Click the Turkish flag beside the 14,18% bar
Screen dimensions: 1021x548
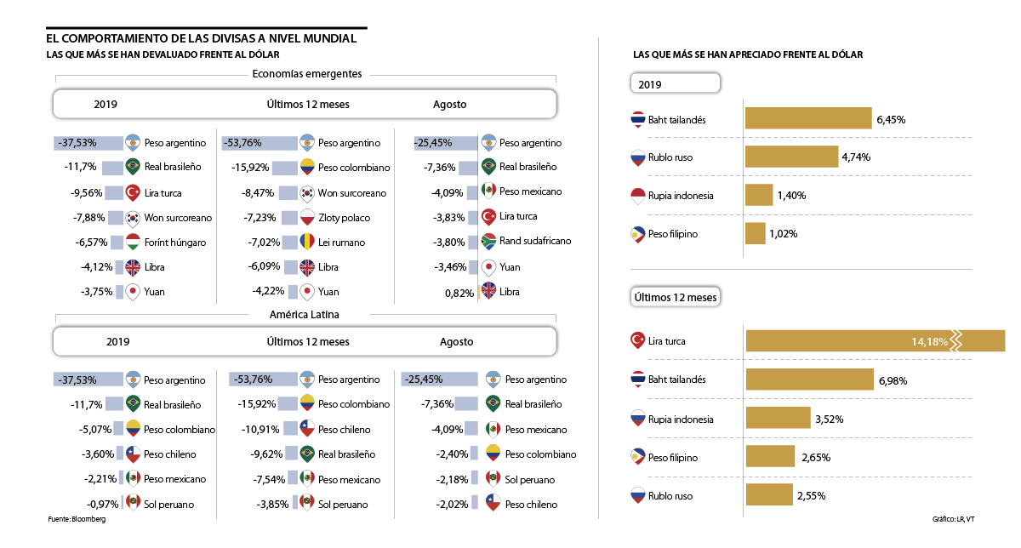point(636,341)
